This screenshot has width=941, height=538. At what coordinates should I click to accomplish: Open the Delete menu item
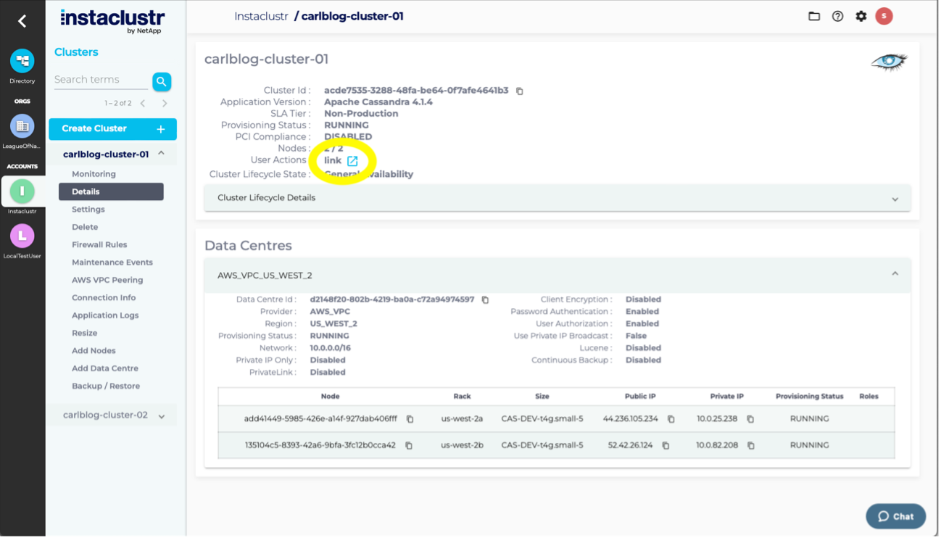point(85,227)
